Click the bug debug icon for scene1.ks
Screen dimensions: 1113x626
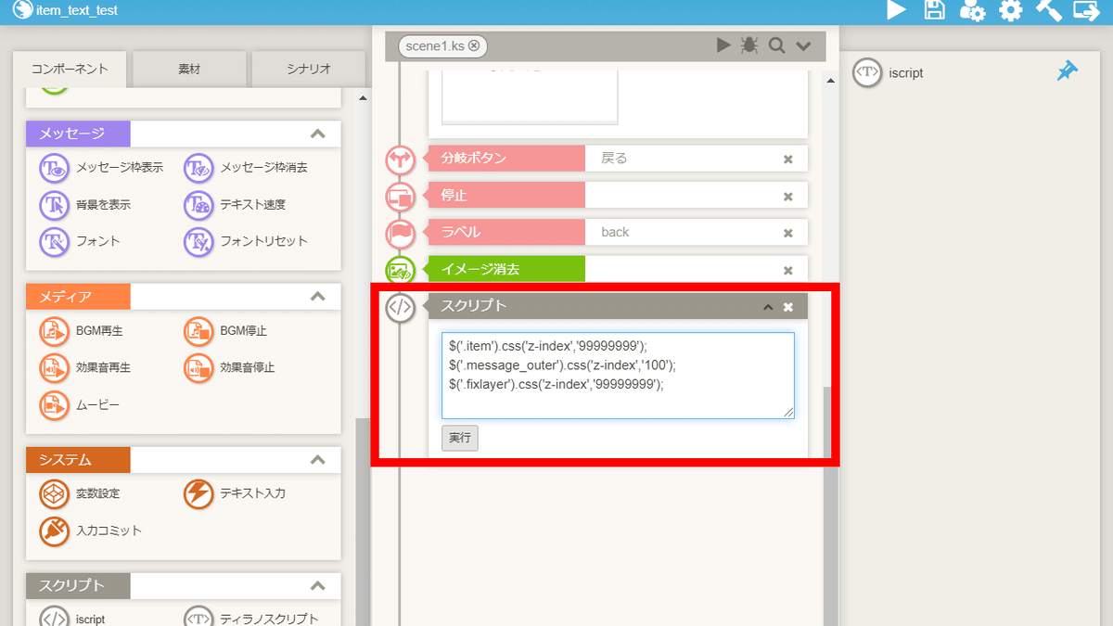(x=749, y=45)
